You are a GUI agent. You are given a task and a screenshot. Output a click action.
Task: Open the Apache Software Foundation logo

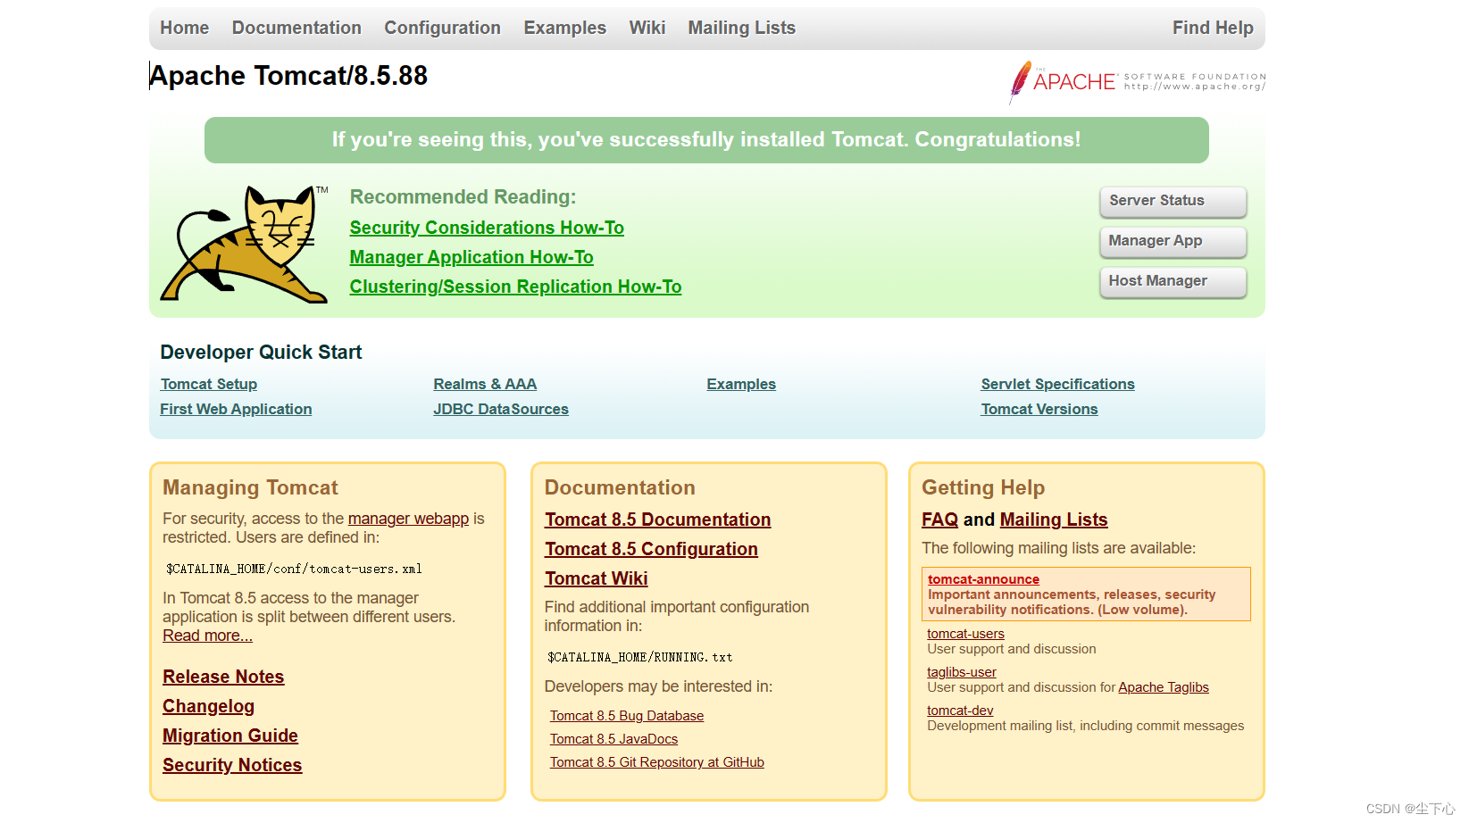tap(1137, 82)
